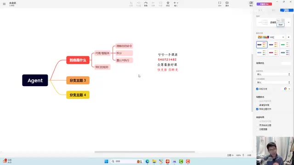Enable the compact layout checkbox

(x=257, y=105)
